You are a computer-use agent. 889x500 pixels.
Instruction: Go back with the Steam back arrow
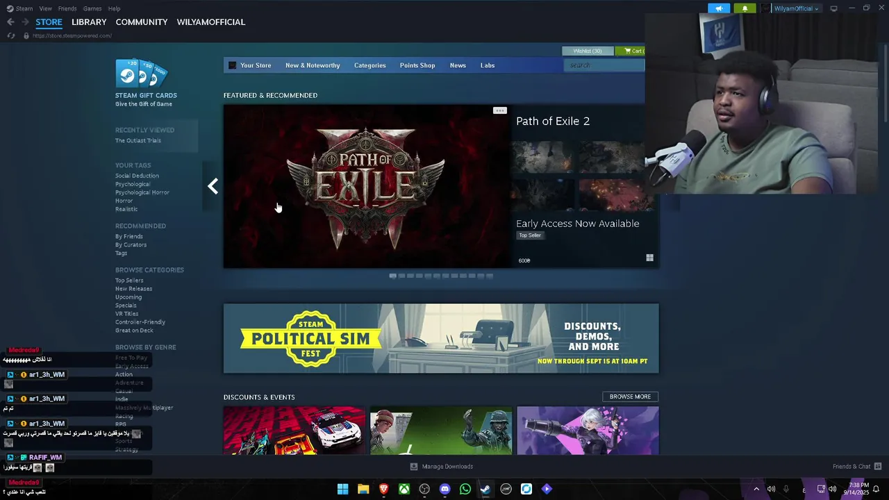pos(10,22)
